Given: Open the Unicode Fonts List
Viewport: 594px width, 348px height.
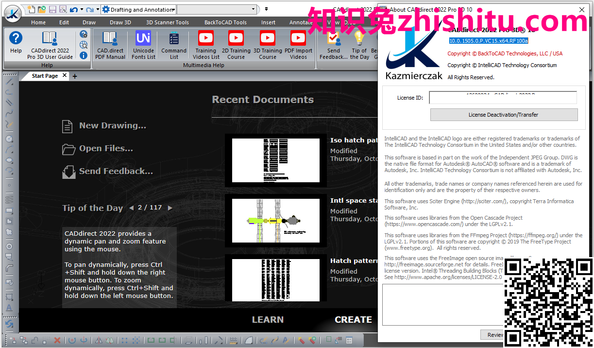Looking at the screenshot, I should pos(143,45).
